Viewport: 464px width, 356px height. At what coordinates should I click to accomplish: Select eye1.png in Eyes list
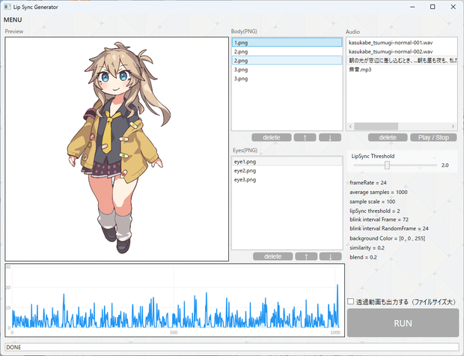click(x=287, y=162)
